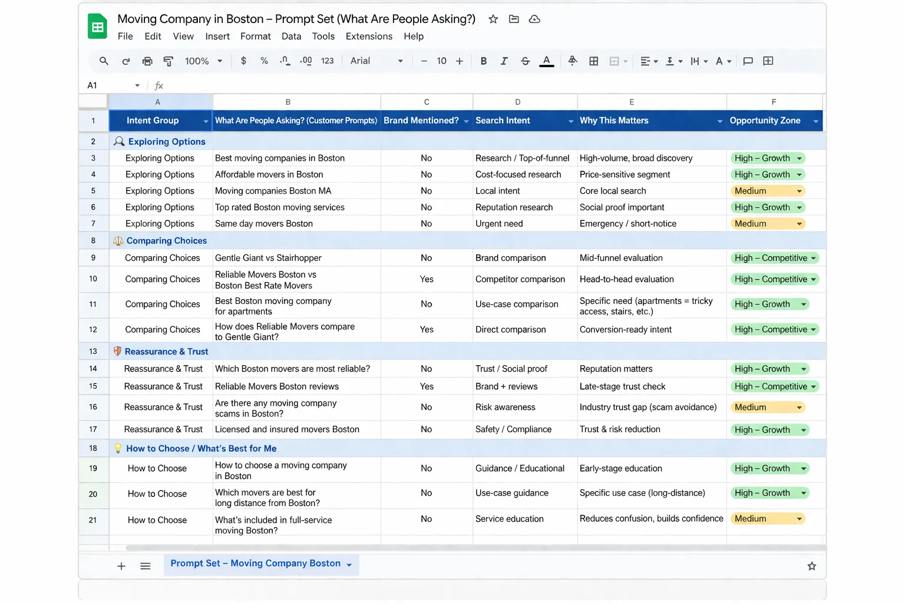Select the paint format tool
905x603 pixels.
coord(168,61)
